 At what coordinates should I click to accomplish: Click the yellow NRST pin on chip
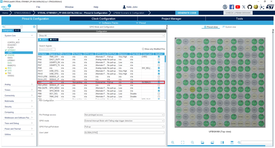(x=192, y=89)
